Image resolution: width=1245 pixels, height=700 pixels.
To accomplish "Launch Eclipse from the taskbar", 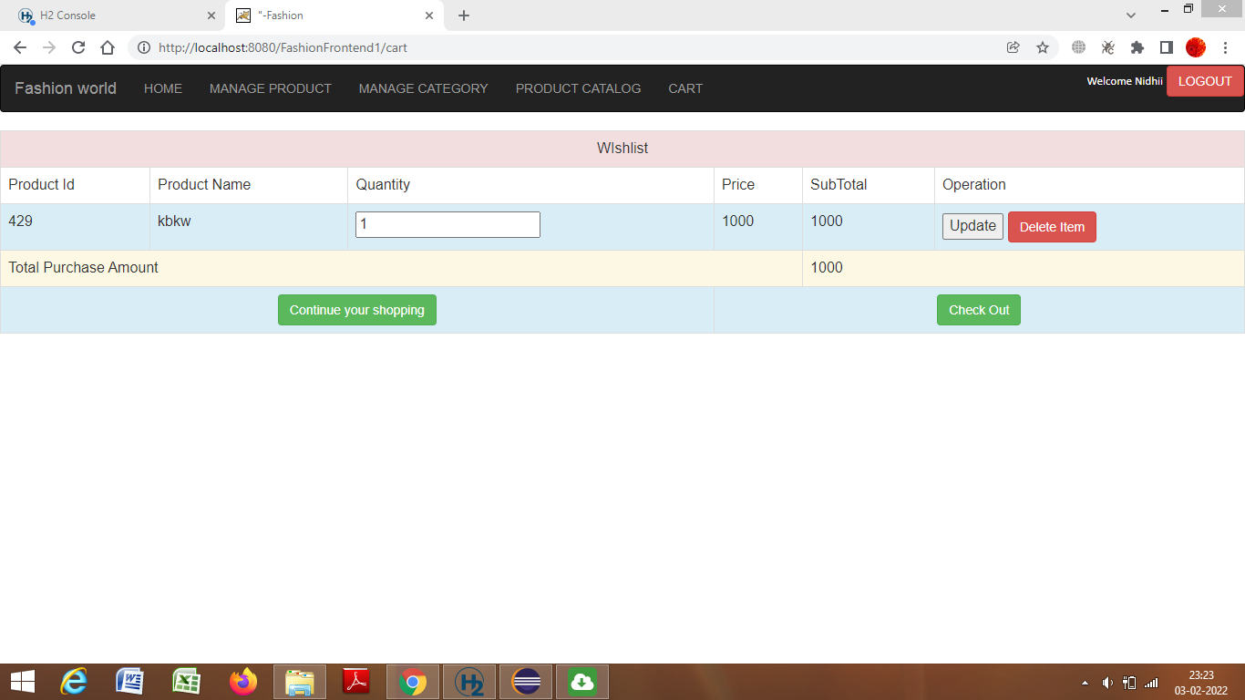I will (525, 681).
